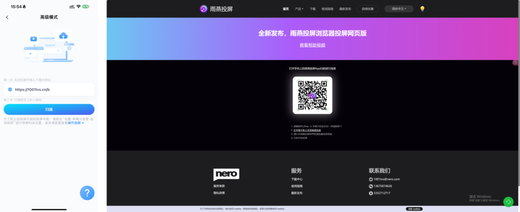Tap the 第一步 instruction text on phone
Image resolution: width=520 pixels, height=212 pixels.
(x=27, y=80)
